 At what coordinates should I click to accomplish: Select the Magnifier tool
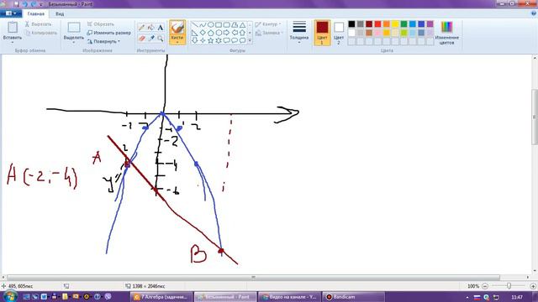[161, 39]
